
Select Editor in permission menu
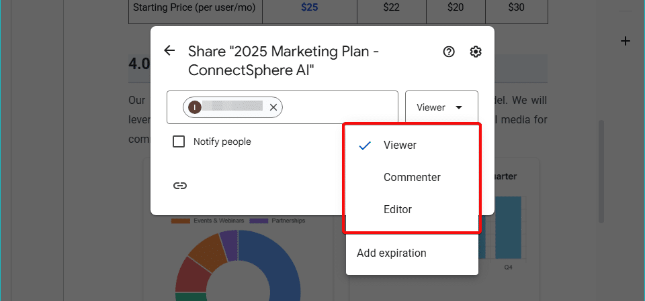(412, 209)
